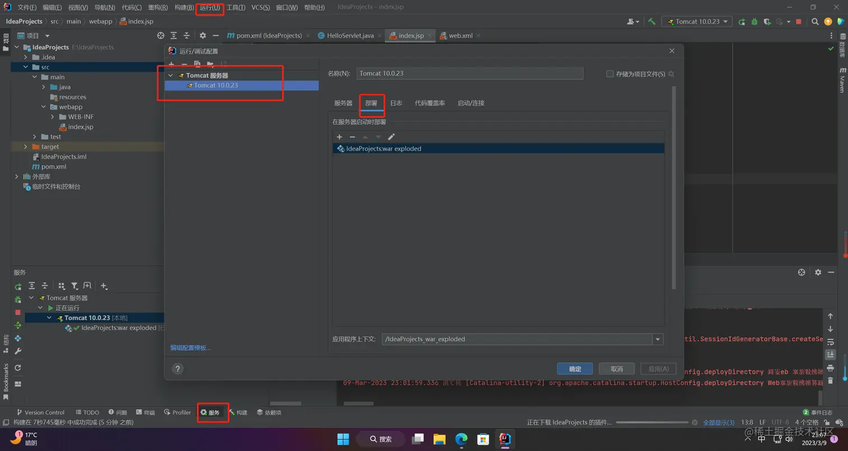
Task: Toggle the 存储为项目文件 checkbox
Action: (610, 74)
